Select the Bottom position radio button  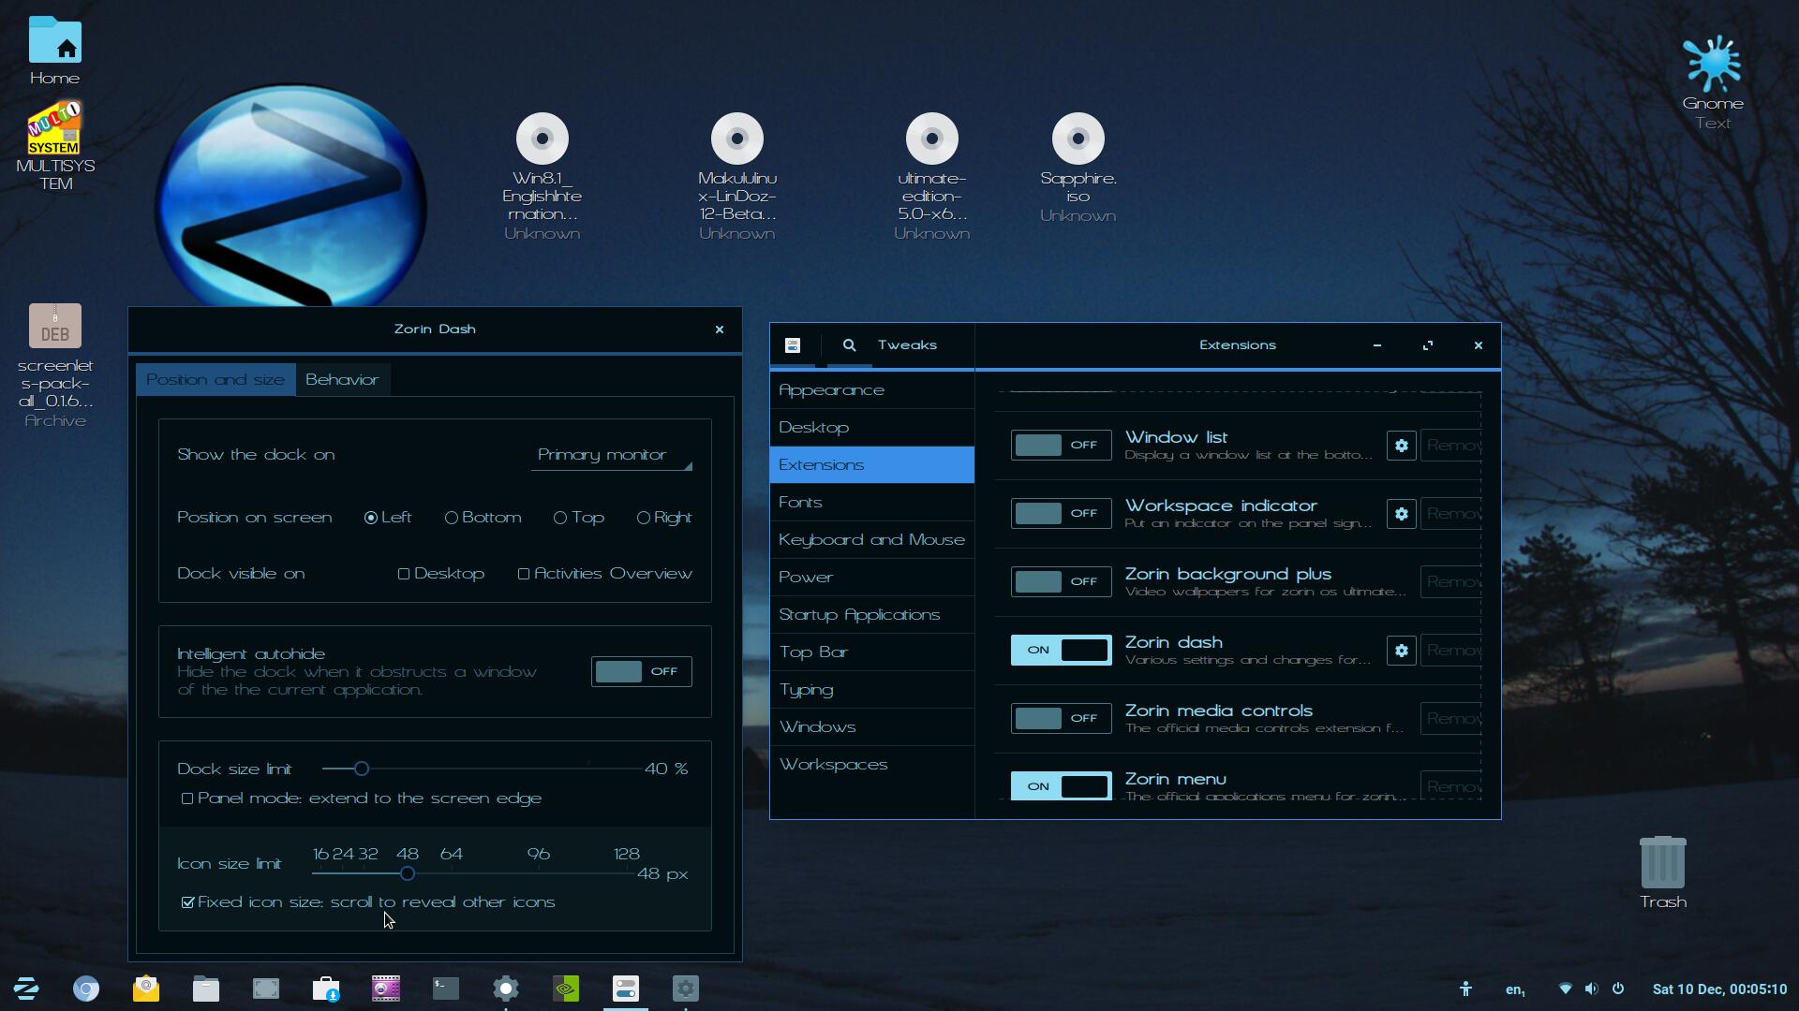click(452, 518)
